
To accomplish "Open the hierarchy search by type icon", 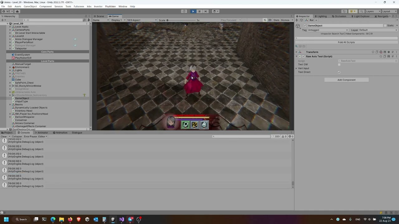I will [x=84, y=20].
